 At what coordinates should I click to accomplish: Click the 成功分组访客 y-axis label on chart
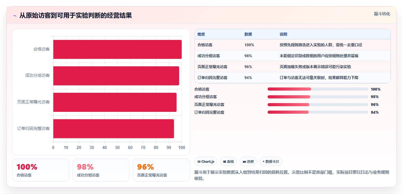[37, 76]
